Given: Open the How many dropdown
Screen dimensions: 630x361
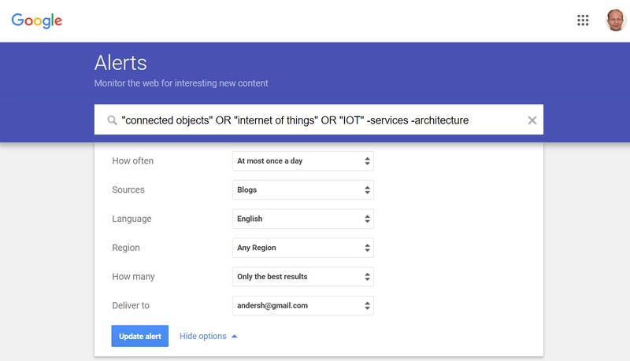Looking at the screenshot, I should (303, 276).
